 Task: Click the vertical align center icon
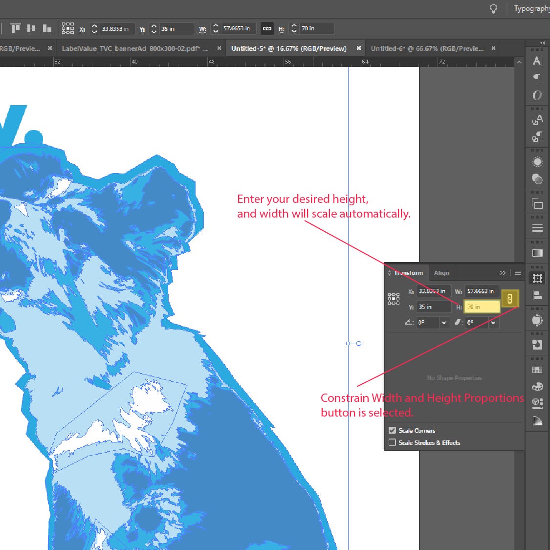31,28
